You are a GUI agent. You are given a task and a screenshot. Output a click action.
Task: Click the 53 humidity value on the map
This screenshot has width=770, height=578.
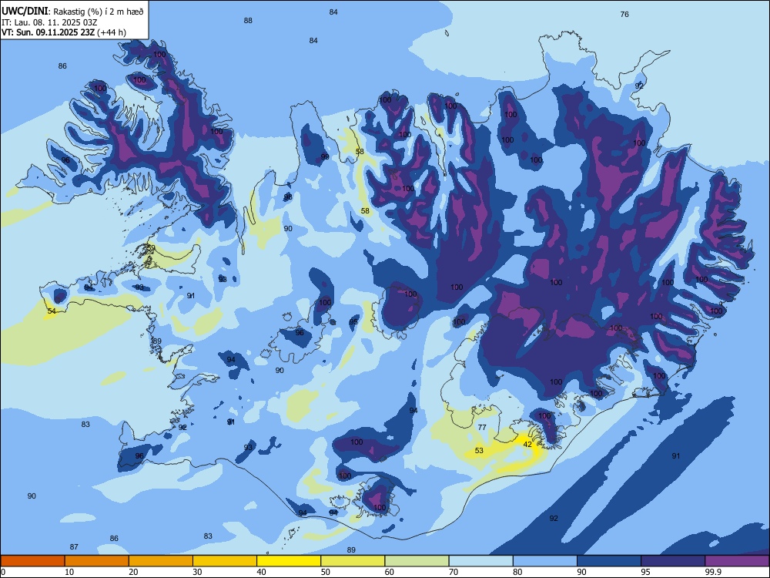[479, 450]
